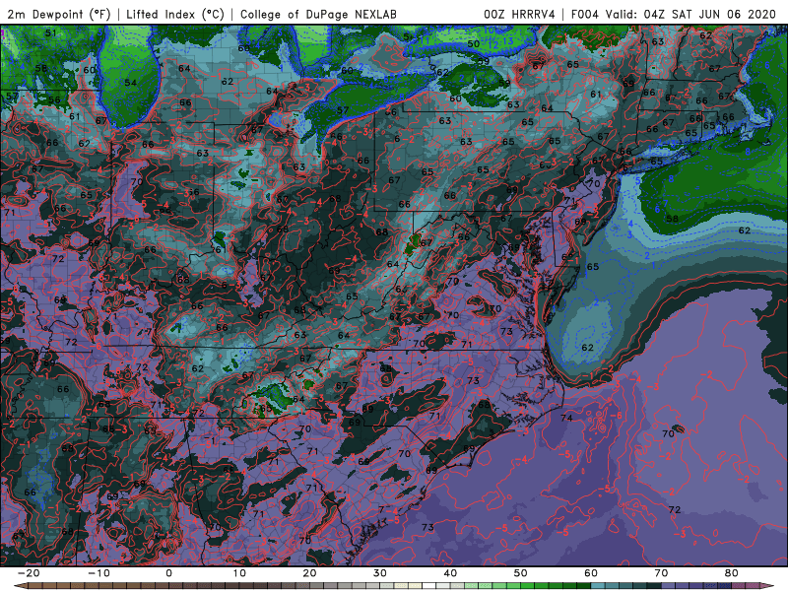Screen dimensions: 788x591
Task: Click the "F004 Valid: 04Z SAT JUN 06 2020" text
Action: [x=674, y=14]
